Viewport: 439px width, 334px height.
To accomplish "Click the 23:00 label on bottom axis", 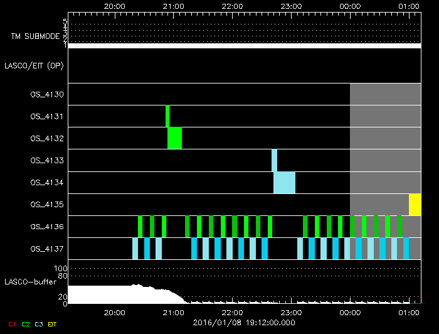I will [x=291, y=313].
